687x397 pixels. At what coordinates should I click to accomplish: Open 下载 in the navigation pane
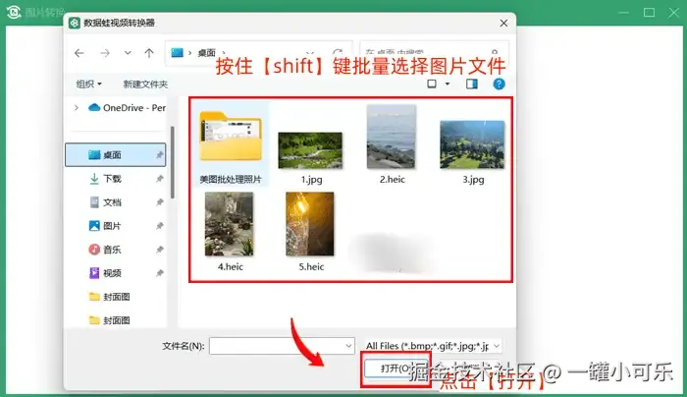coord(112,179)
